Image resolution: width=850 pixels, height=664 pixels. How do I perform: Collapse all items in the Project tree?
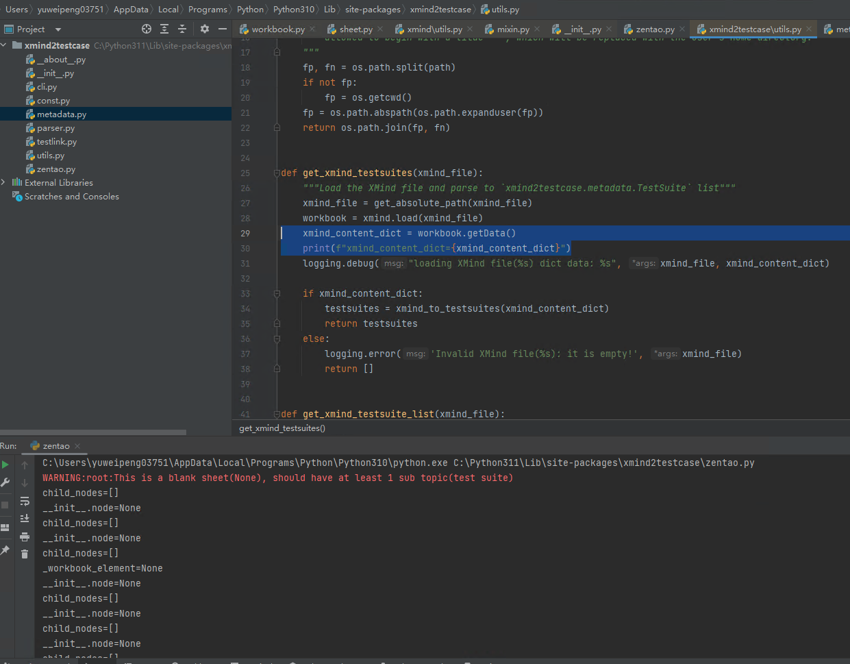(182, 29)
